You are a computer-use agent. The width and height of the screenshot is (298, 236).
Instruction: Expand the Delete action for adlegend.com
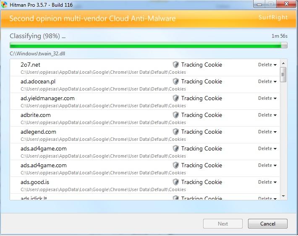coord(267,132)
